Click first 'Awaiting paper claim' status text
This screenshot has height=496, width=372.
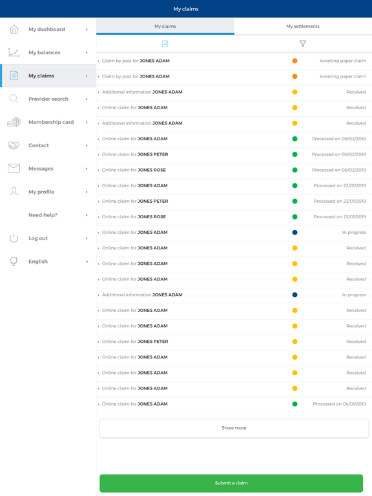(x=342, y=61)
